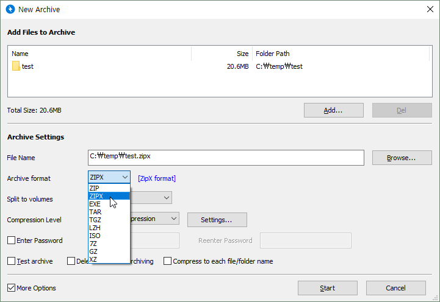This screenshot has height=302, width=440.
Task: Choose ZIP from the format list
Action: (95, 188)
